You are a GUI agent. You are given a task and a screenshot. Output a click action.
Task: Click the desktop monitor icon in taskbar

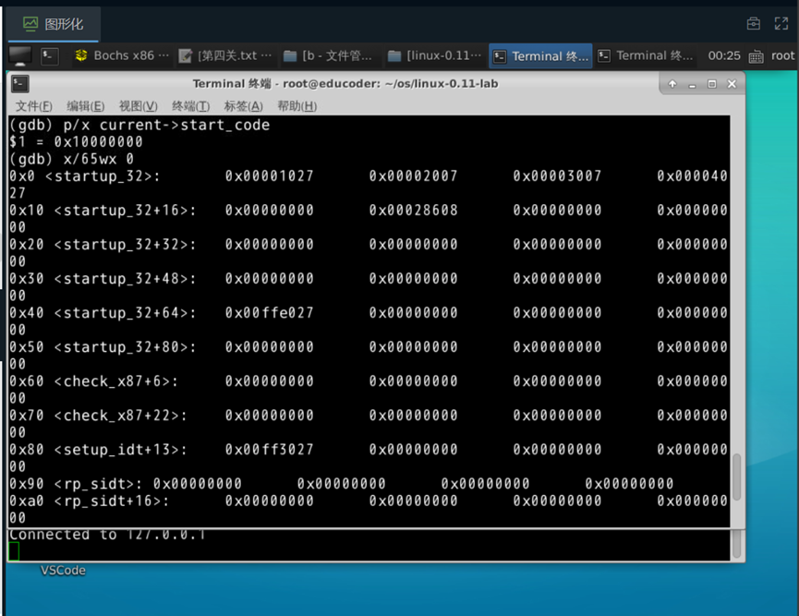click(x=20, y=55)
